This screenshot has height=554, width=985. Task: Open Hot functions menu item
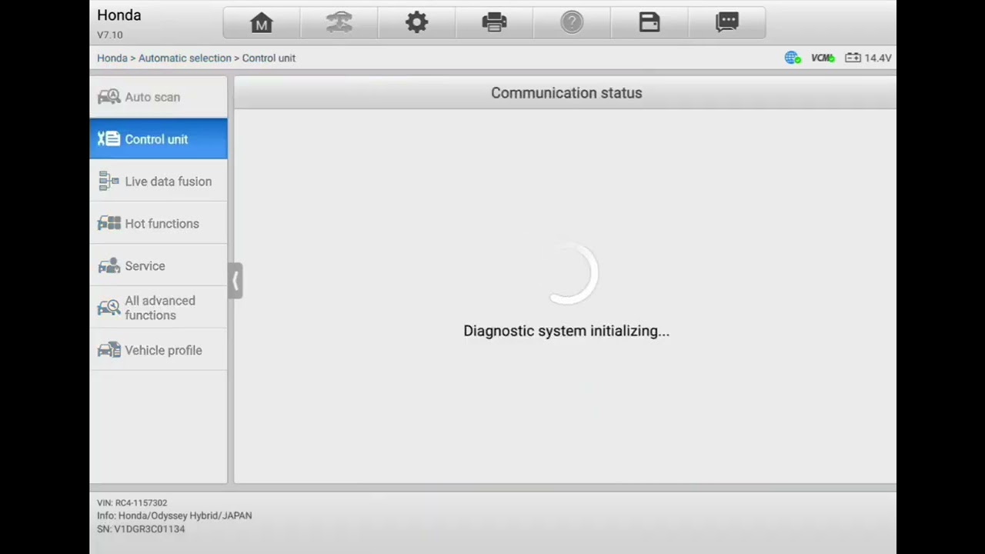click(159, 223)
